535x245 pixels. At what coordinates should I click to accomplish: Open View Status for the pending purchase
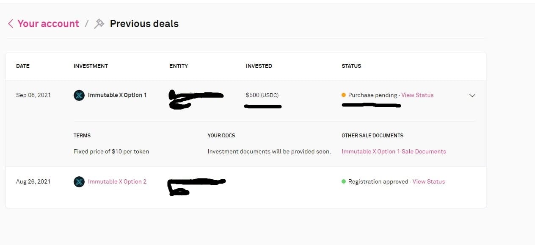pyautogui.click(x=417, y=95)
